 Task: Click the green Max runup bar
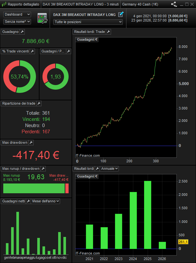(x=34, y=188)
